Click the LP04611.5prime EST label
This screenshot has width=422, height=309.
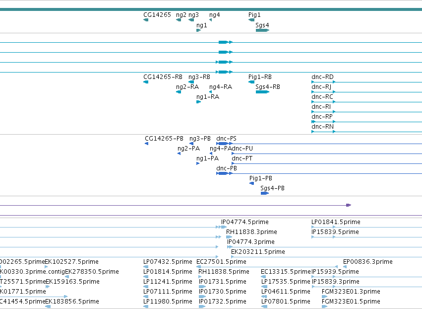[x=286, y=292]
